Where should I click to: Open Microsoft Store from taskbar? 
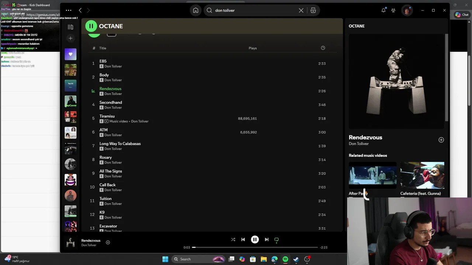click(x=253, y=259)
